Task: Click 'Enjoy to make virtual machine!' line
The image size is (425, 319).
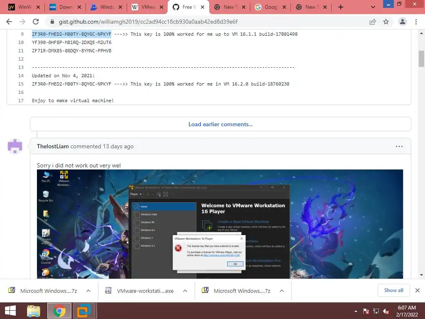Action: click(73, 101)
